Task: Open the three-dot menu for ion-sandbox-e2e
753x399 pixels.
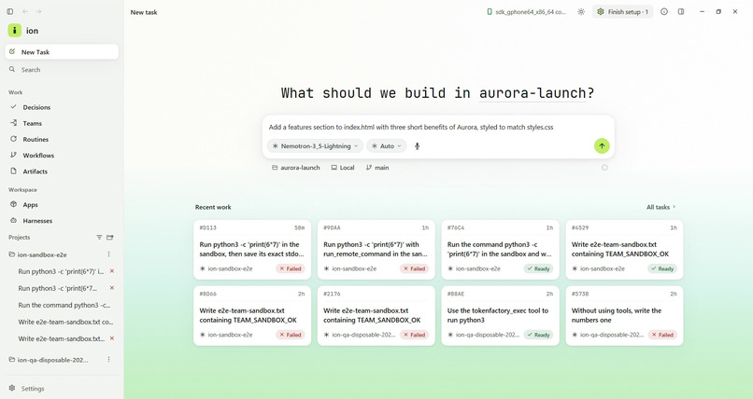Action: 108,255
